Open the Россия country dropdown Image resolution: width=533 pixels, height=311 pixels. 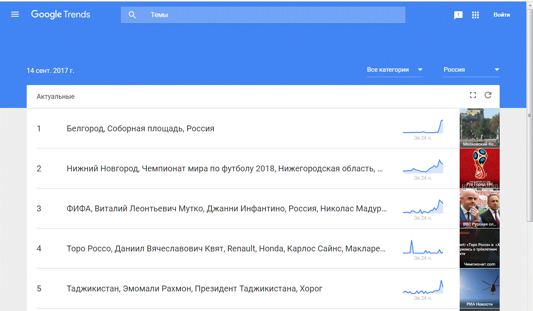471,70
